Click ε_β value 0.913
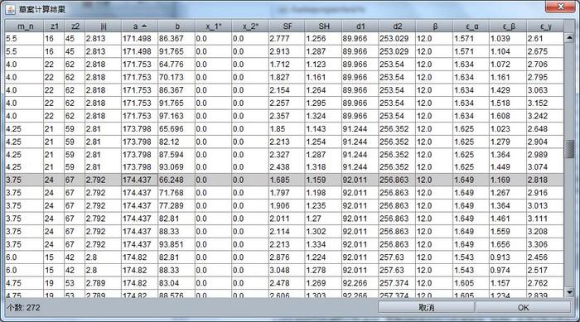 508,257
